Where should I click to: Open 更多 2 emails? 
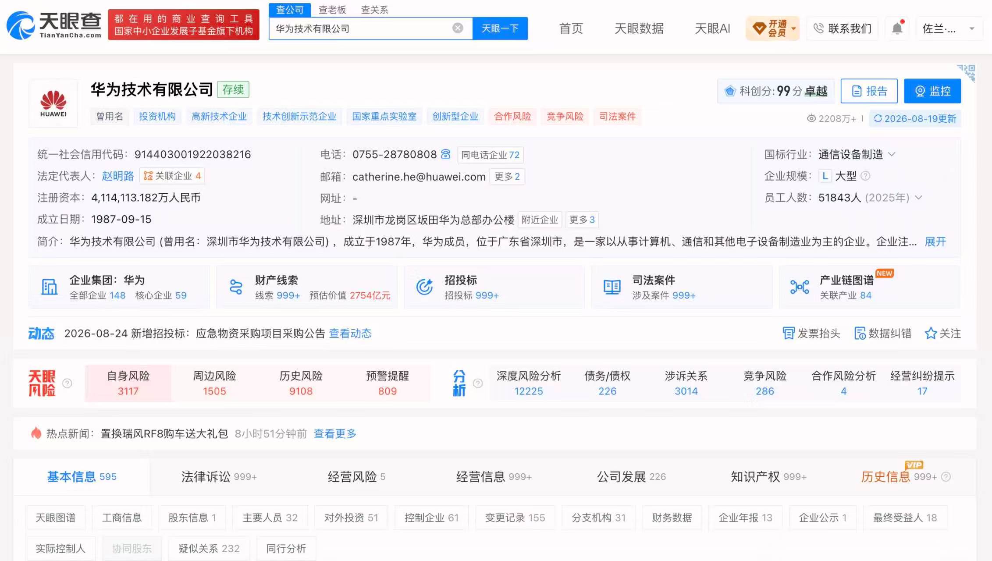(507, 176)
